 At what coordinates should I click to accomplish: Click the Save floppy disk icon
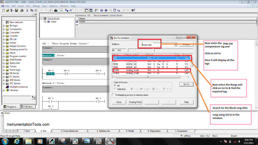(x=16, y=10)
